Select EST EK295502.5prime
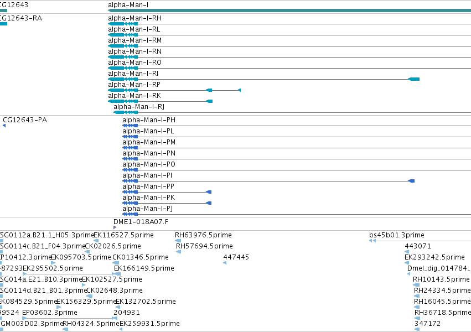The height and width of the screenshot is (332, 471). (53, 269)
